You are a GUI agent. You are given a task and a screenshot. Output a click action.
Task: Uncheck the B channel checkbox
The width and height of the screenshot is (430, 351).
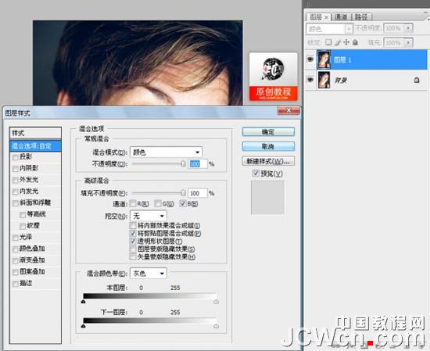pyautogui.click(x=183, y=203)
